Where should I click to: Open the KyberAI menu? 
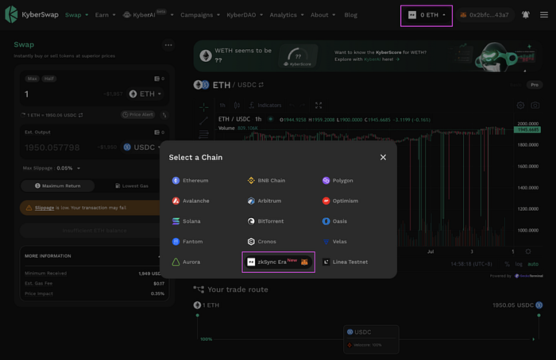click(x=148, y=15)
